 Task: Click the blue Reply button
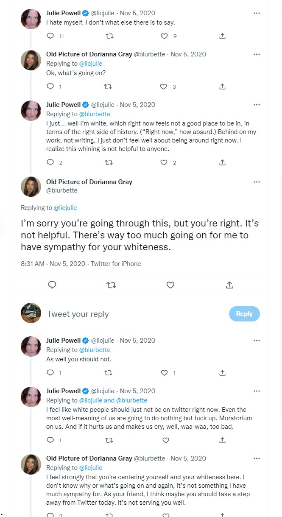click(244, 314)
